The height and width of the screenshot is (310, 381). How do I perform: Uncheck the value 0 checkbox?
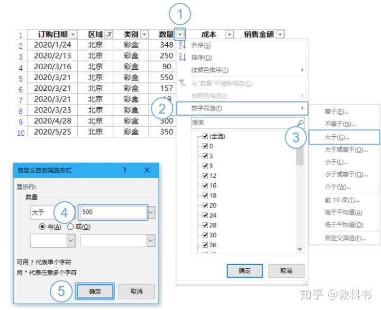coord(205,146)
